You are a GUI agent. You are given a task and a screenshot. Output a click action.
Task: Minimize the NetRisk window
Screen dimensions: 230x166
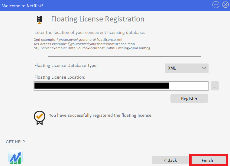(216, 5)
